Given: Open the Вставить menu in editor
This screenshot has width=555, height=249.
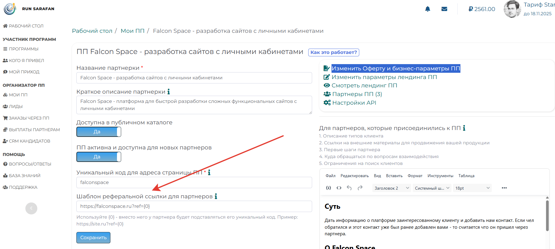Looking at the screenshot, I should coord(394,176).
